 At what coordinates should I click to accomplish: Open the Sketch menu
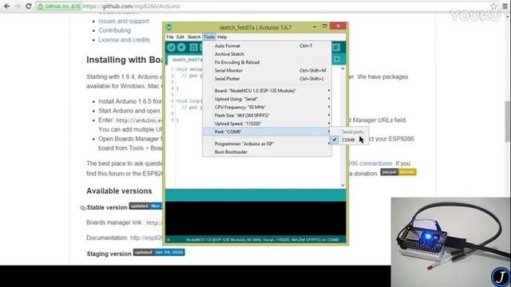tap(193, 37)
